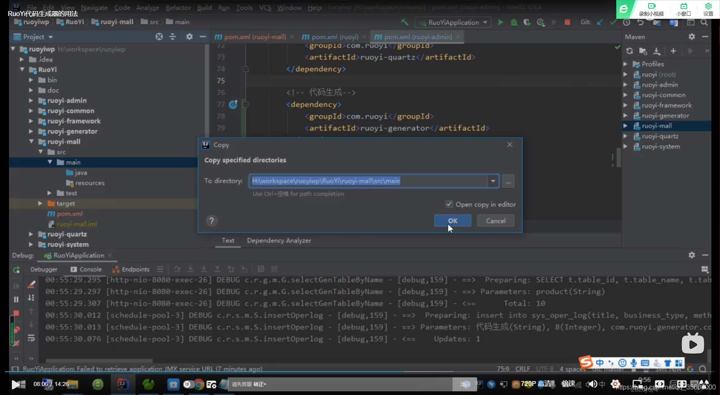720x395 pixels.
Task: Start debugging with the bug icon
Action: pyautogui.click(x=514, y=22)
